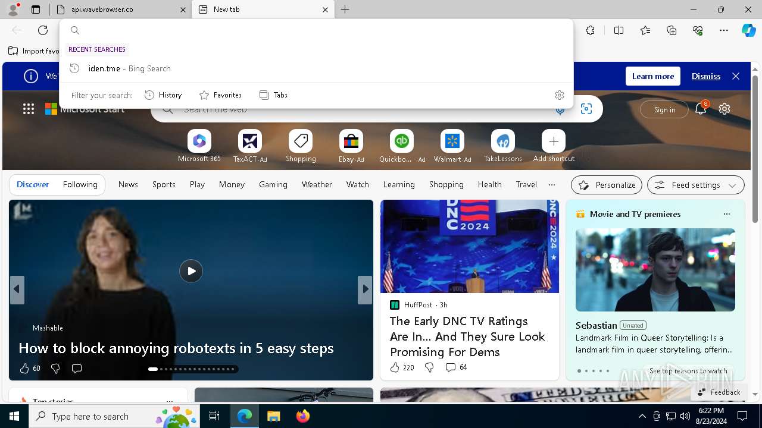Dislike the robotexts article
The image size is (762, 428).
click(55, 369)
